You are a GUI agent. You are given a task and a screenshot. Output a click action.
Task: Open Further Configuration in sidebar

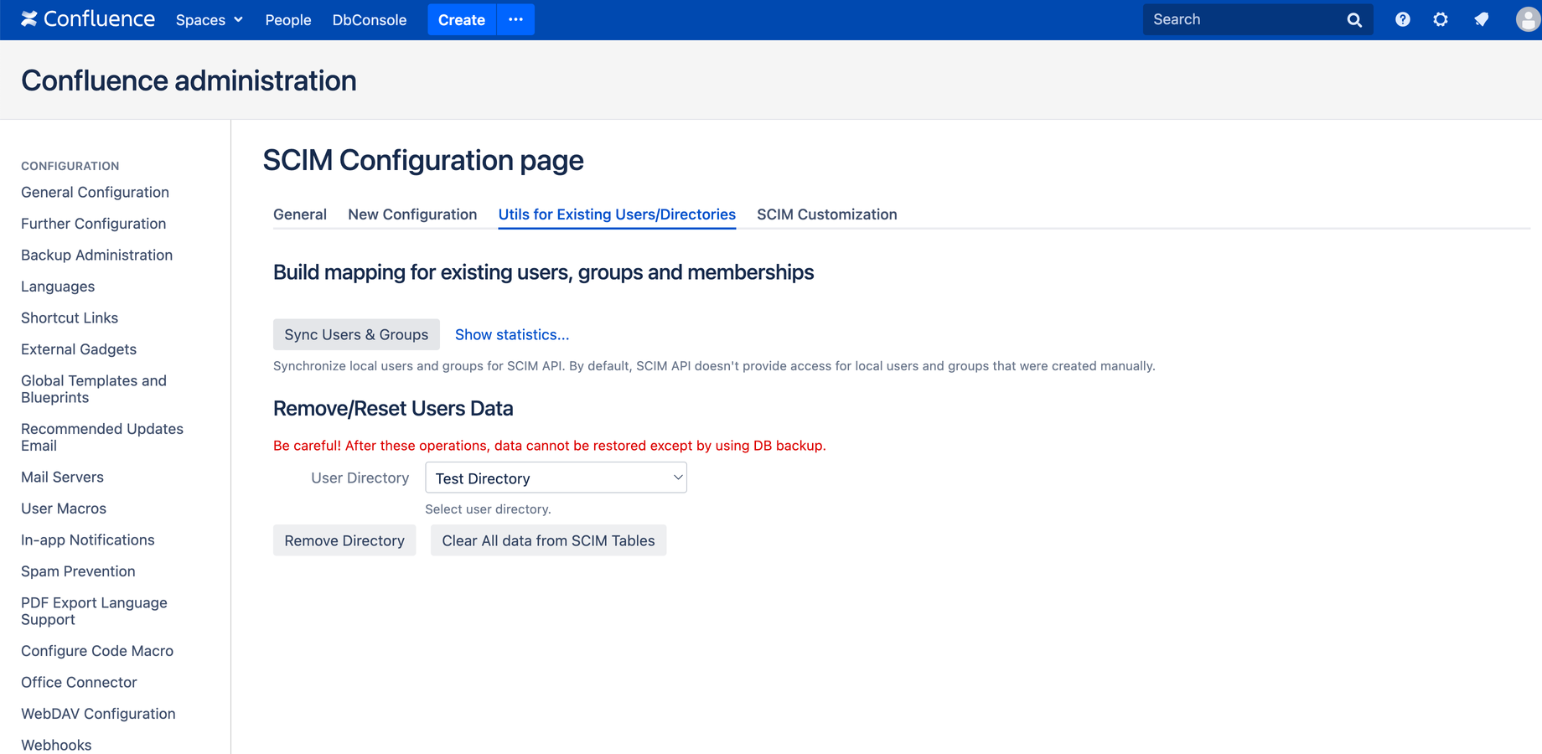(94, 224)
